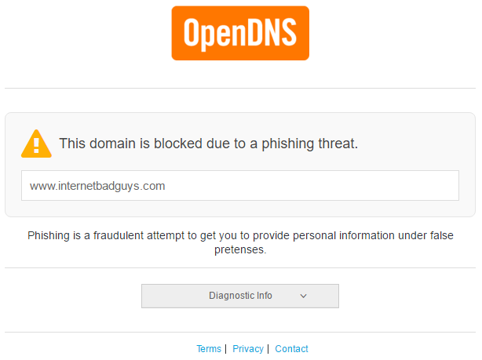Click the yellow warning triangle icon
The height and width of the screenshot is (360, 482).
click(x=36, y=144)
